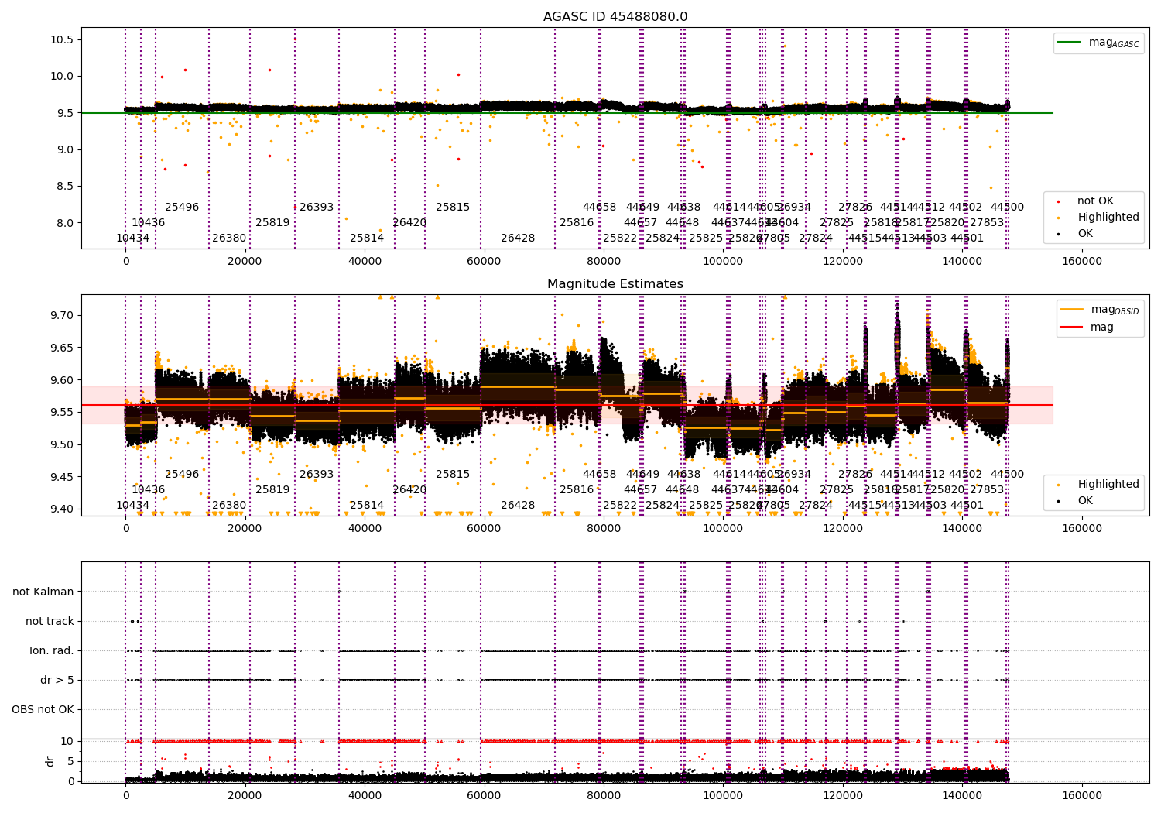Click the 'Ion. rad.' axis label

coord(52,650)
